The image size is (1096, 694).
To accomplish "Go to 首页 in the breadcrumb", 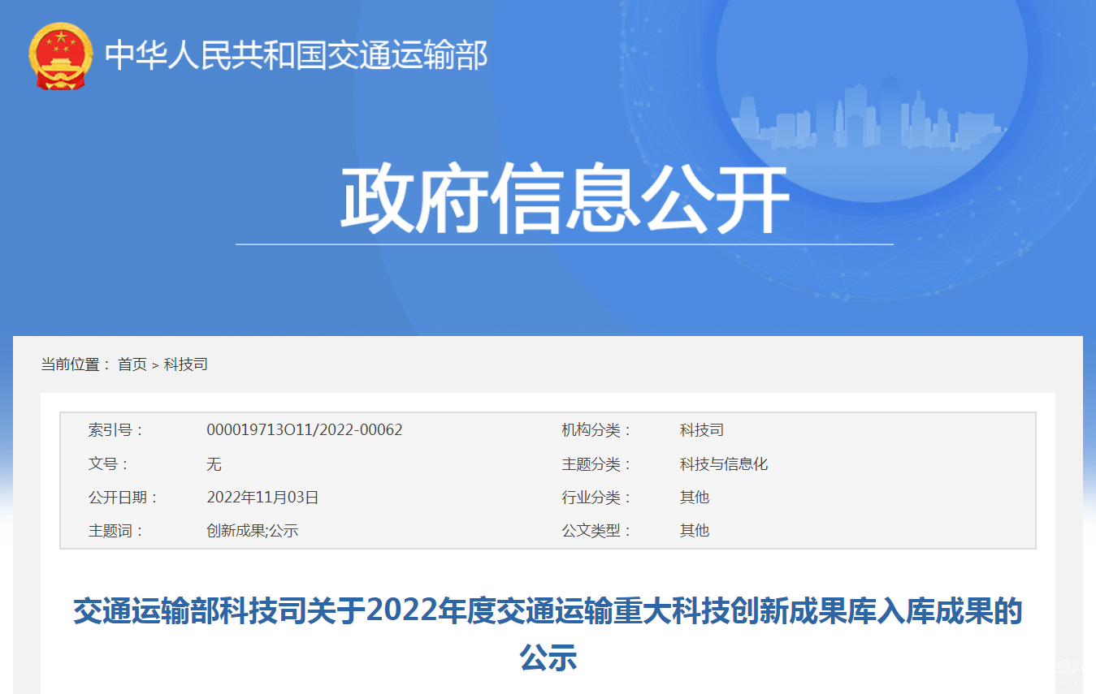I will [132, 364].
